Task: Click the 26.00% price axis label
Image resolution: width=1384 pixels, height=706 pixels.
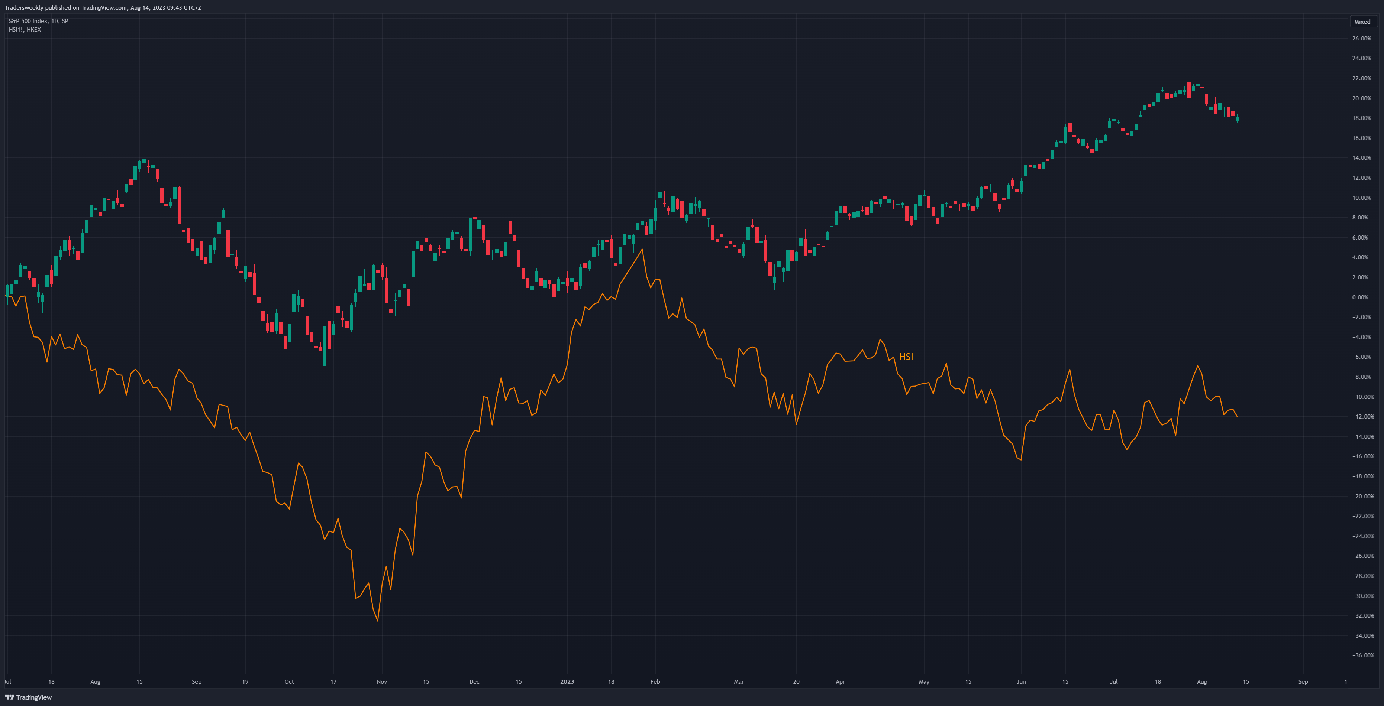Action: coord(1361,39)
